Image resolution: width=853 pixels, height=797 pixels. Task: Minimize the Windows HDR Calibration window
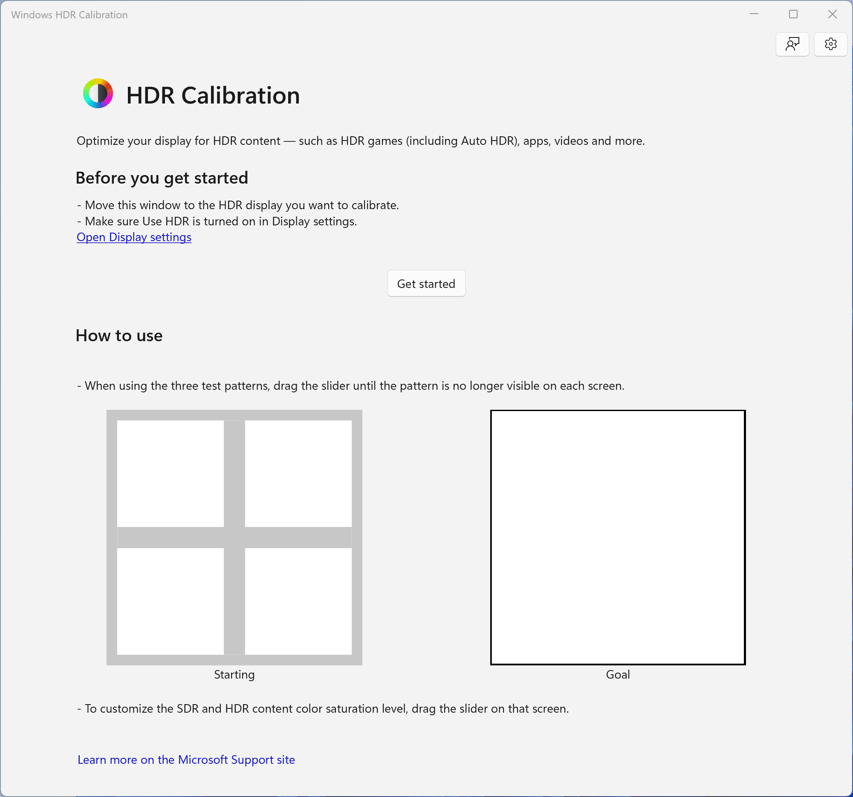click(754, 14)
